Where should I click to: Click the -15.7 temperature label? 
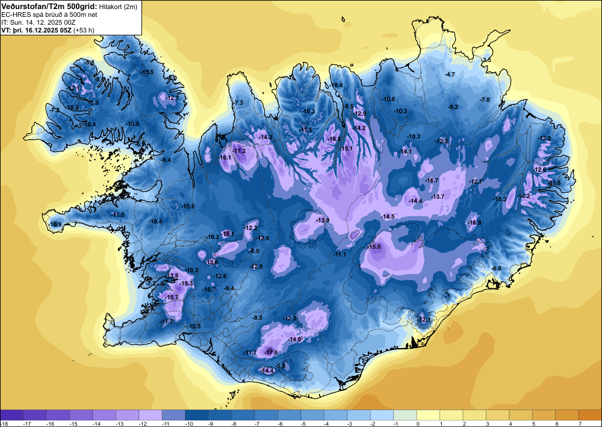[x=172, y=297]
